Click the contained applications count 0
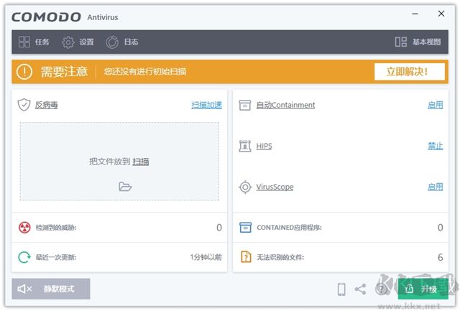Image resolution: width=460 pixels, height=311 pixels. (x=441, y=228)
